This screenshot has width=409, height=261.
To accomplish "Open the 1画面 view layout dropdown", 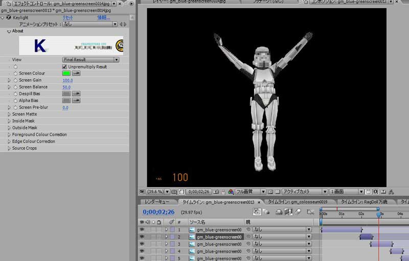I will click(347, 192).
